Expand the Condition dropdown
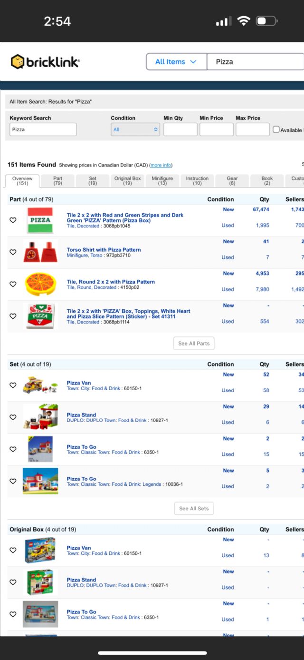This screenshot has width=304, height=660. click(135, 129)
